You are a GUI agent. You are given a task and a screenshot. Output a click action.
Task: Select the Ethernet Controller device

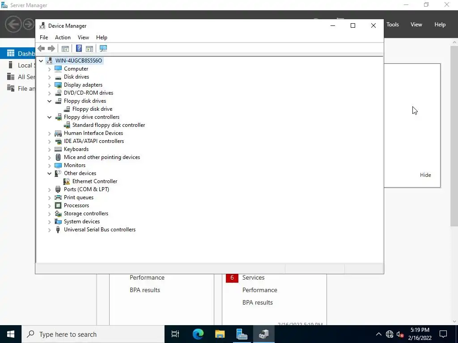(95, 181)
